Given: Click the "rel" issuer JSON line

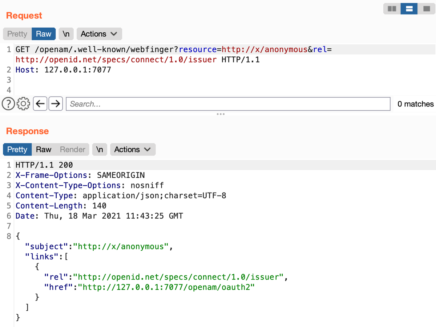Looking at the screenshot, I should [166, 277].
